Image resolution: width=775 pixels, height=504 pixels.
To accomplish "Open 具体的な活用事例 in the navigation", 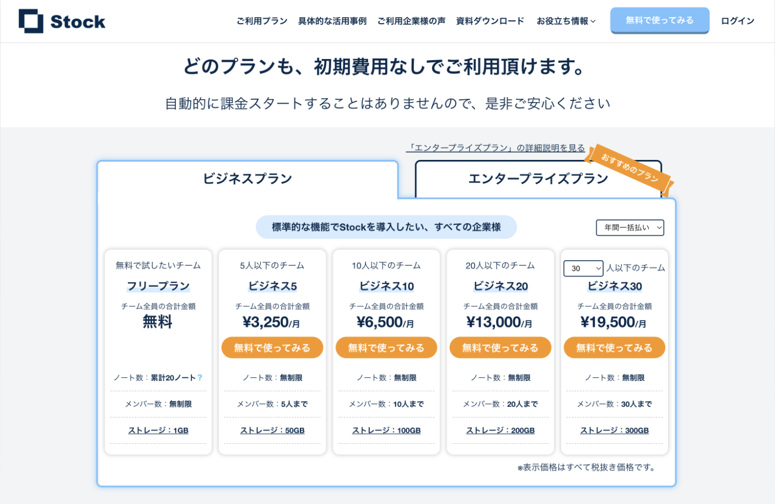I will [332, 21].
